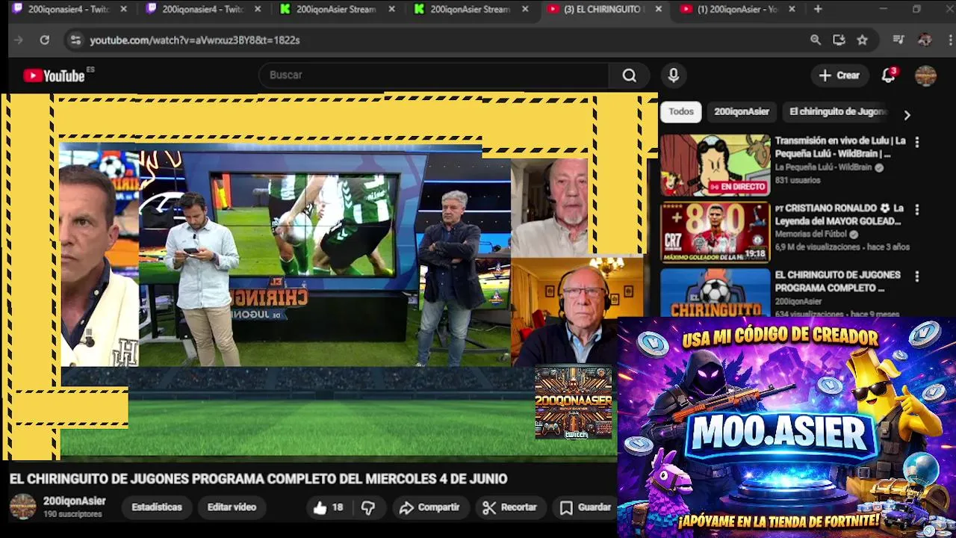Click the Compartir share button
Screen dimensions: 956x538
[x=429, y=507]
